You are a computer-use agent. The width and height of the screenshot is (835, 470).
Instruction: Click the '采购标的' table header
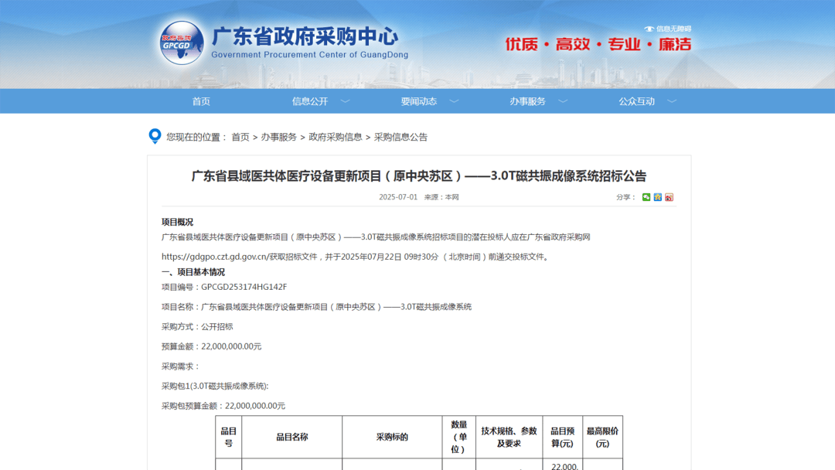click(392, 437)
